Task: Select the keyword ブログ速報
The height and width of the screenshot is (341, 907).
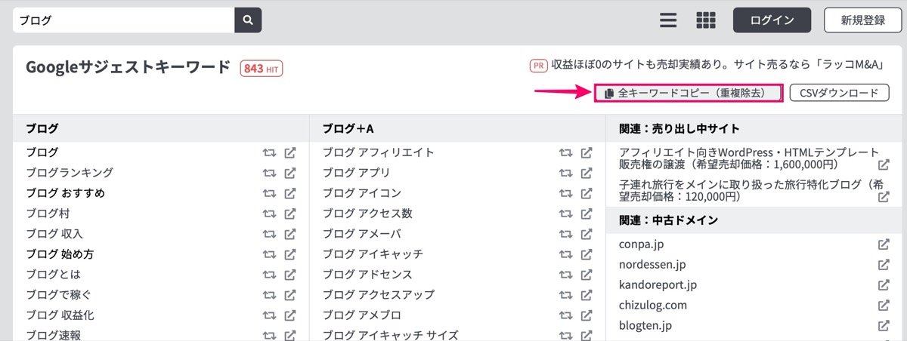Action: coord(54,336)
